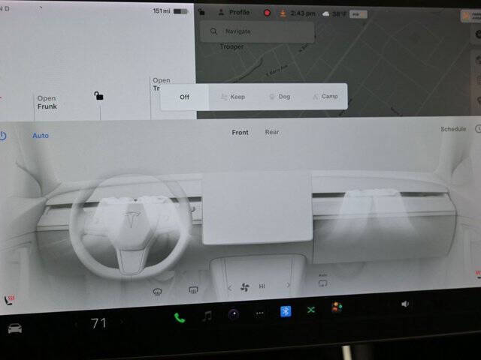Tap Open Frunk

click(47, 102)
